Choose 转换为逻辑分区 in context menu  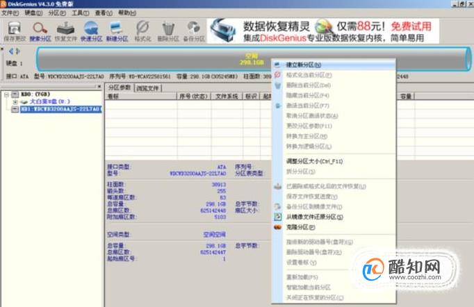coord(334,147)
